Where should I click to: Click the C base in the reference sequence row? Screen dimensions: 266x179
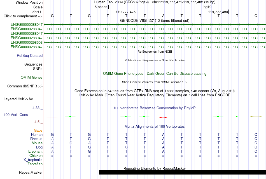click(256, 16)
